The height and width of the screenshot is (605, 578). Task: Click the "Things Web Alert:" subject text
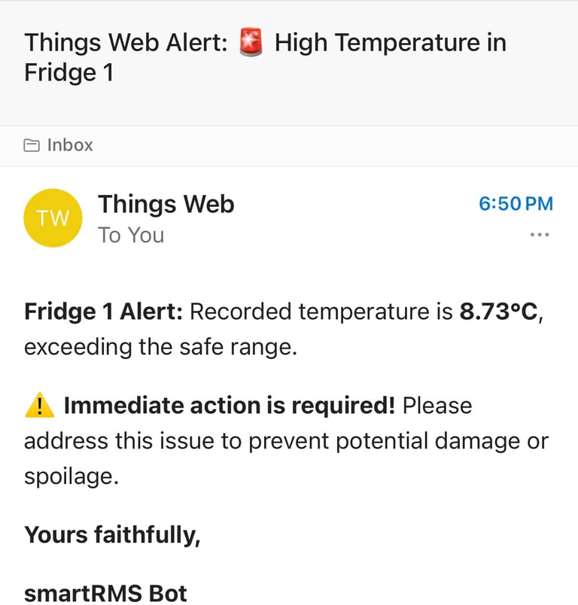[x=126, y=43]
